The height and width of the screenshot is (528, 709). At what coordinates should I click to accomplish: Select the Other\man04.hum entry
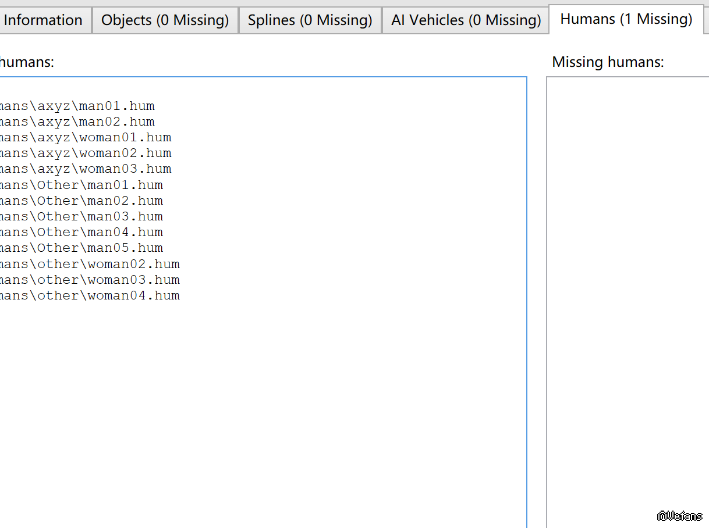pos(81,233)
